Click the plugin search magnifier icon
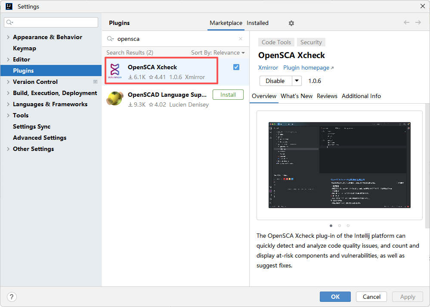This screenshot has height=307, width=430. [x=110, y=39]
